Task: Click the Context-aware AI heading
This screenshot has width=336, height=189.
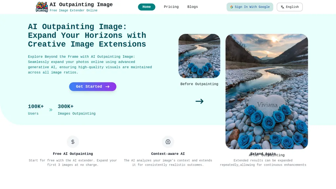Action: (x=168, y=154)
